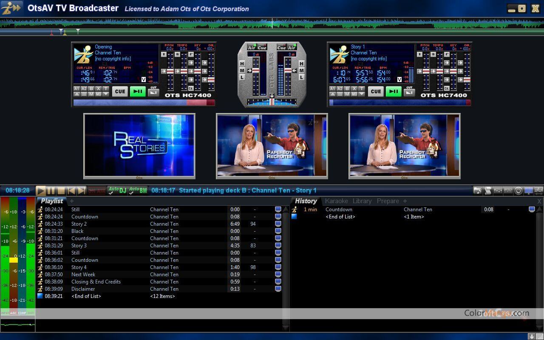
Task: Click the down arrow at the window's bottom-right
Action: [531, 336]
